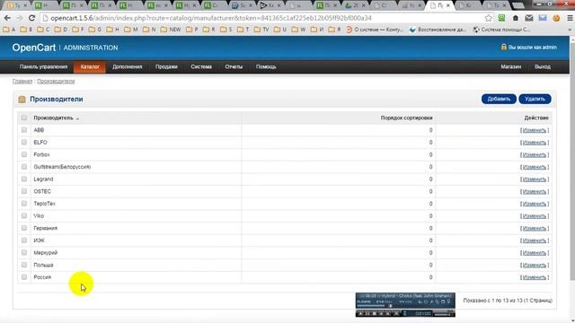Screen dimensions: 575x323
Task: Open bookmark 'Восстановление да...'
Action: click(x=438, y=30)
